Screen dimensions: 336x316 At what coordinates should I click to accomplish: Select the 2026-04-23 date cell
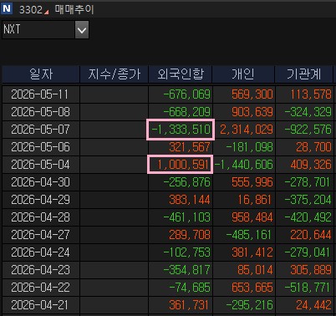click(x=40, y=270)
